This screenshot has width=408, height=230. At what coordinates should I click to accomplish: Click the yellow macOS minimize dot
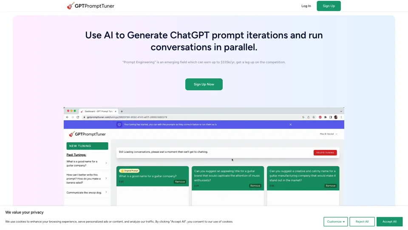(x=71, y=111)
